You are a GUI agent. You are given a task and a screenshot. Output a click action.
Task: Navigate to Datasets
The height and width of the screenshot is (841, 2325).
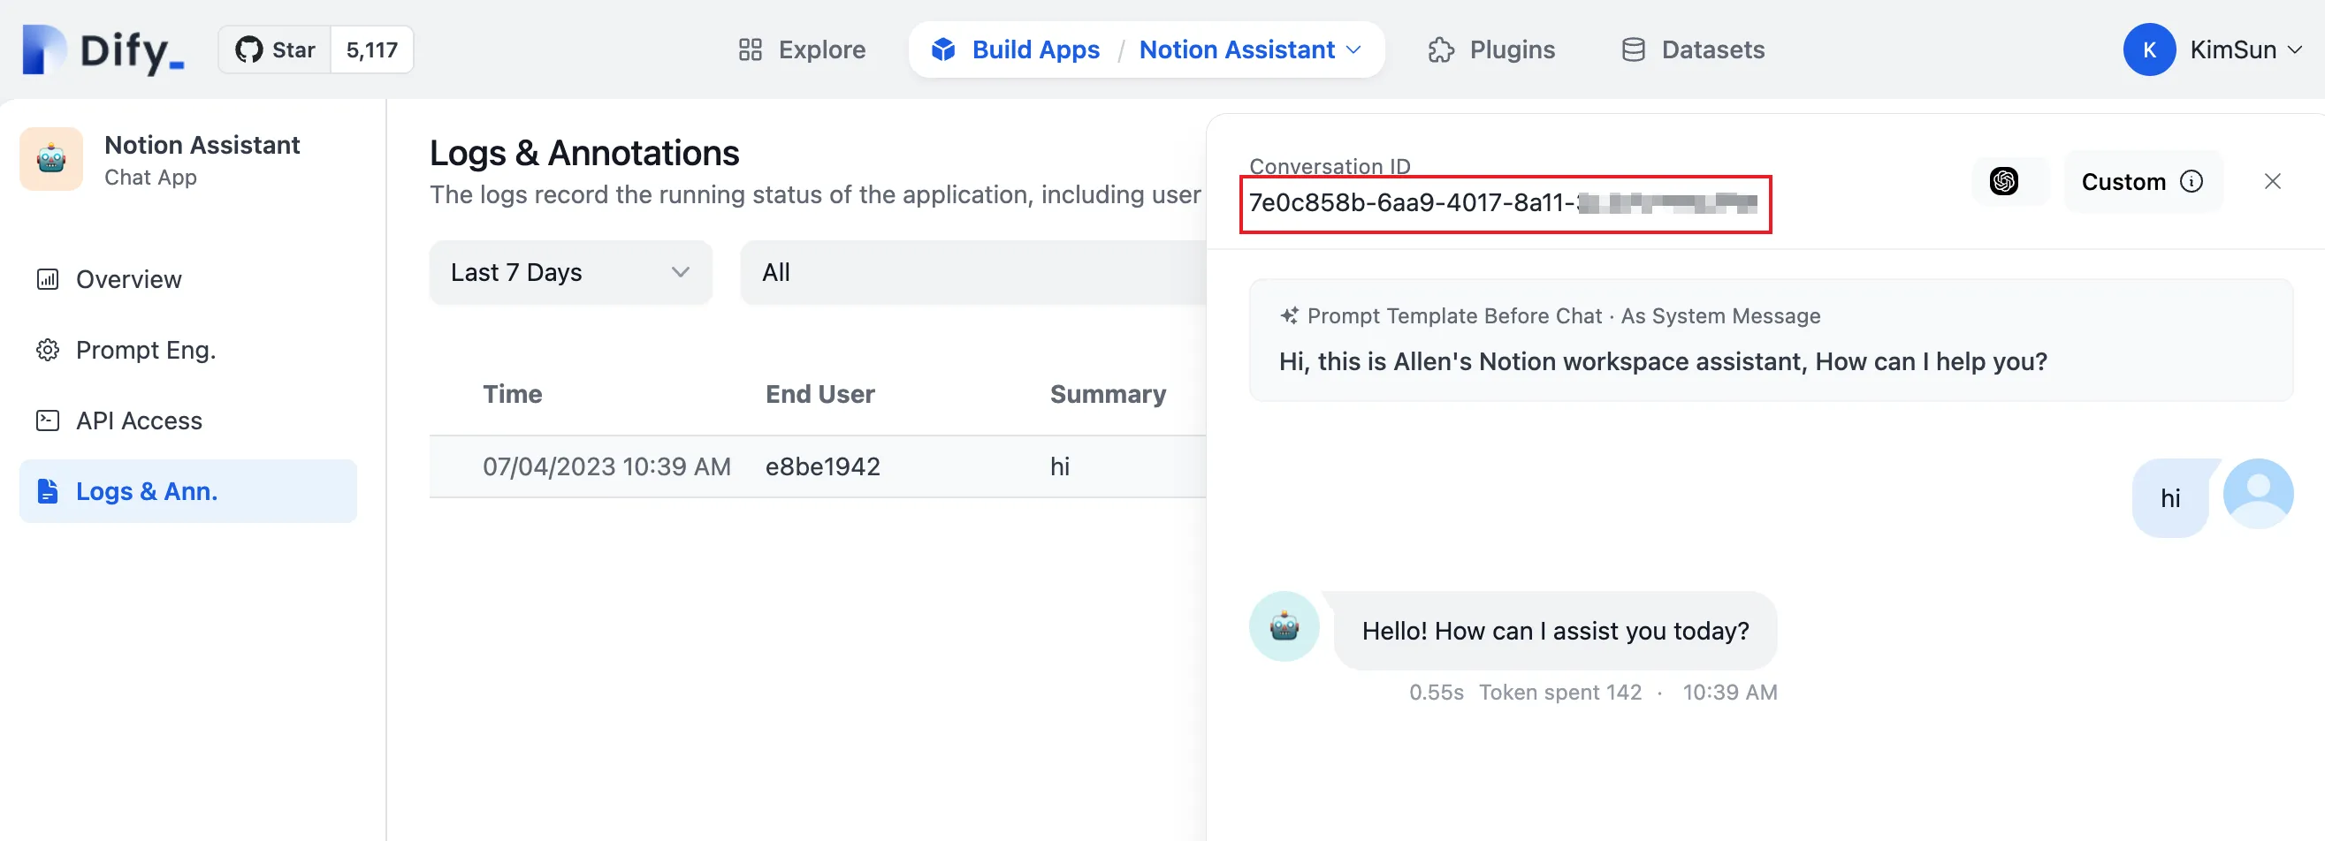pos(1693,49)
